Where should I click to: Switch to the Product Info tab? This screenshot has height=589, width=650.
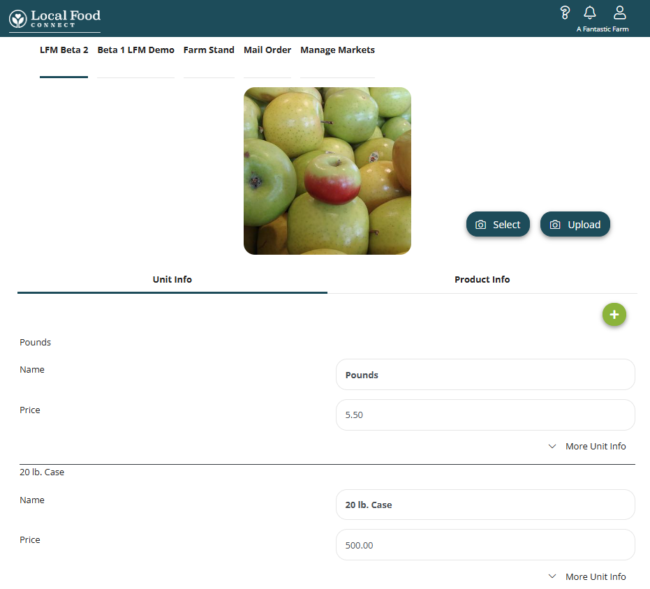click(x=482, y=280)
